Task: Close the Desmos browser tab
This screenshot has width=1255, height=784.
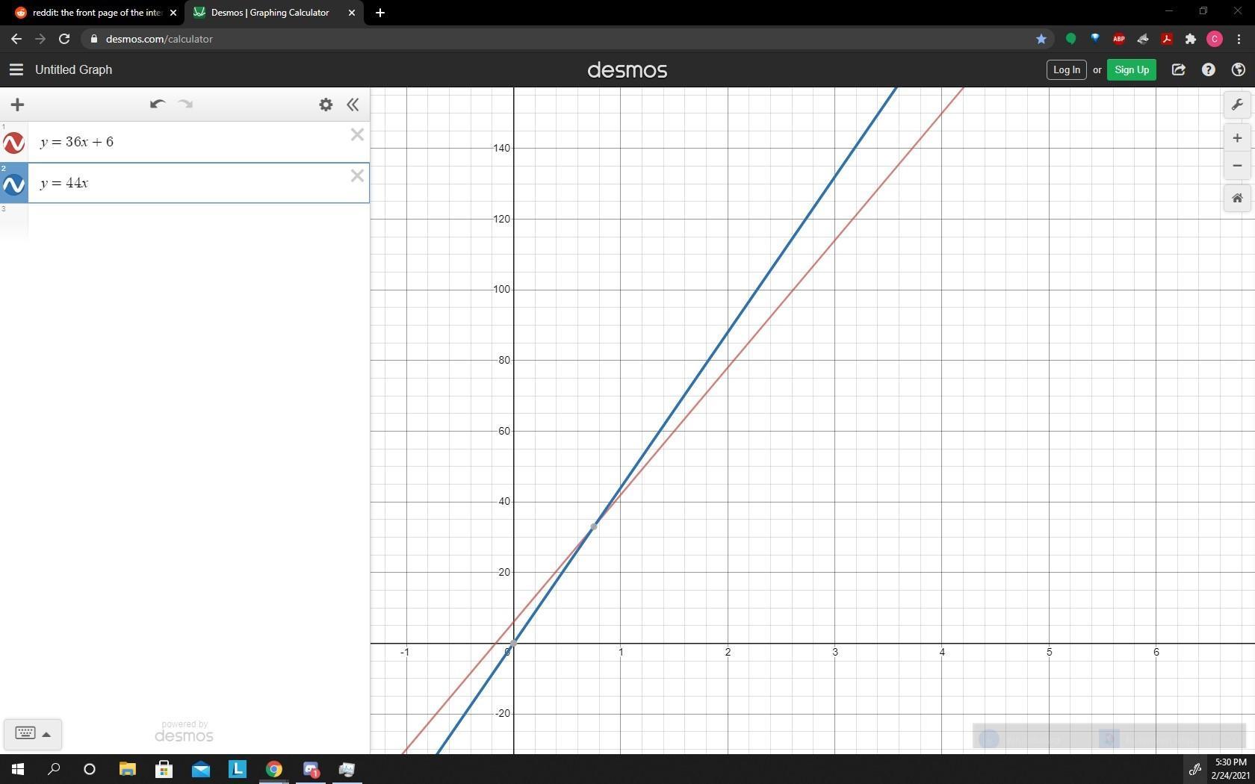Action: [352, 13]
